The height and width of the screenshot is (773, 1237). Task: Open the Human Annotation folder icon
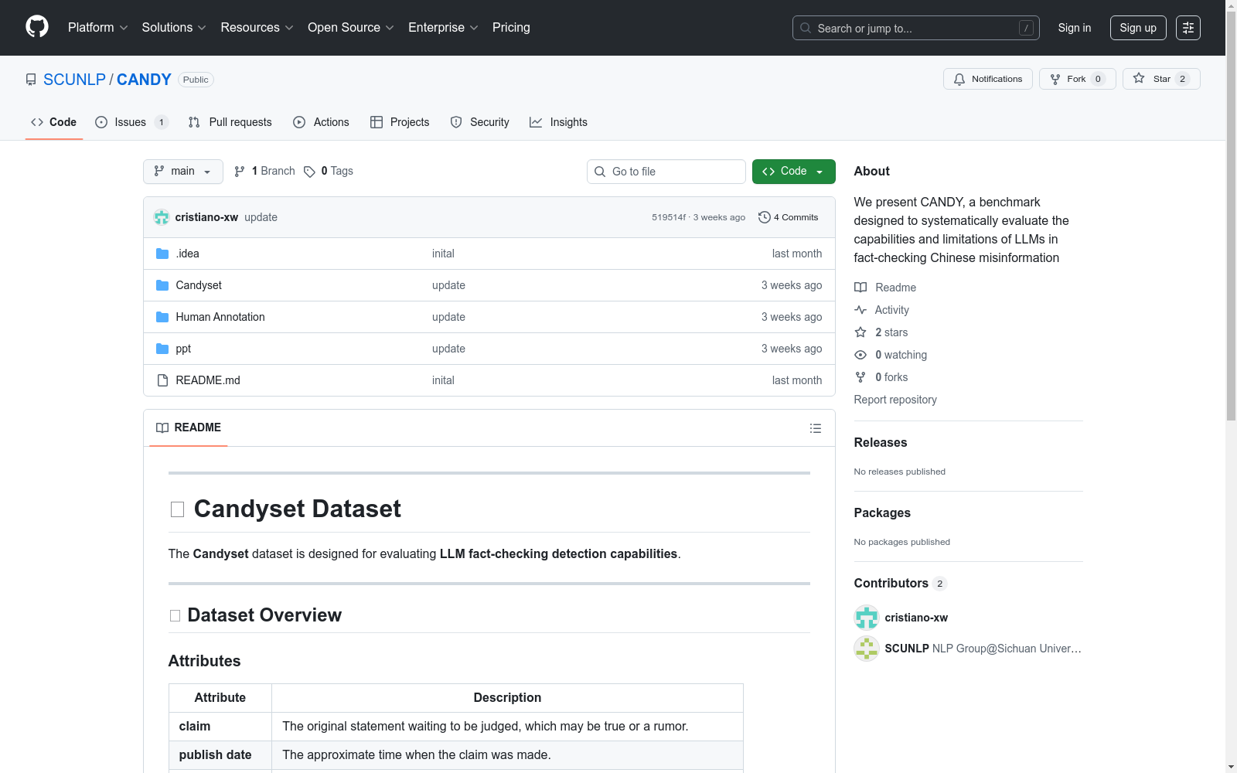[162, 317]
